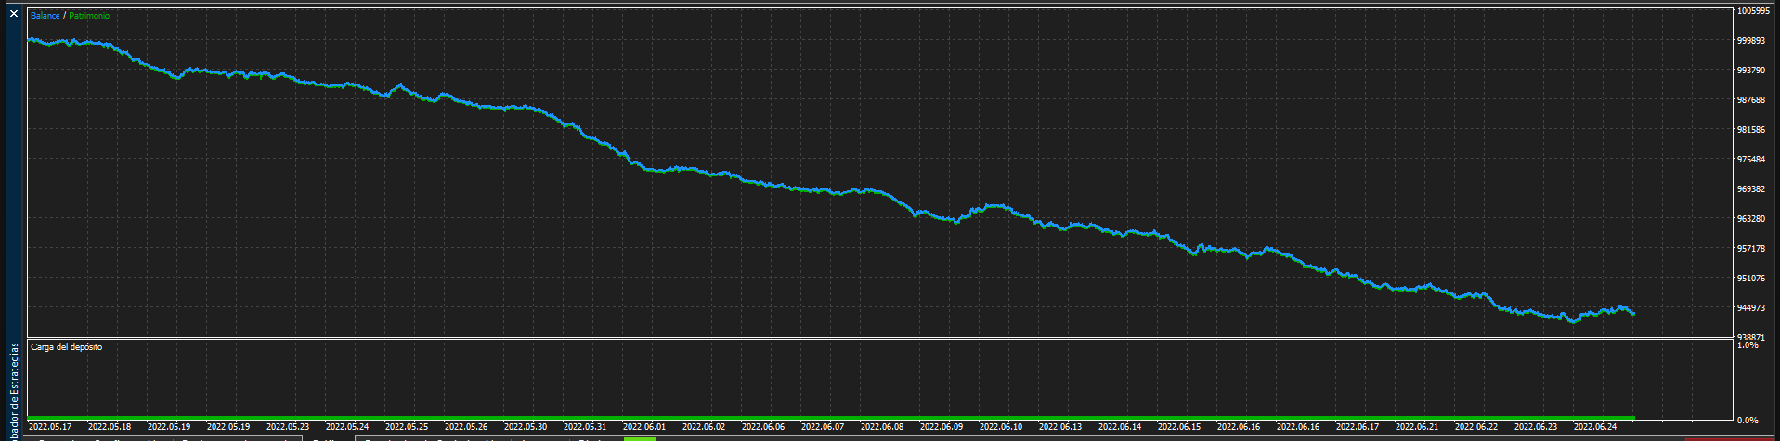Close the Strategy Tester panel with the X
The image size is (1780, 441).
[x=13, y=15]
